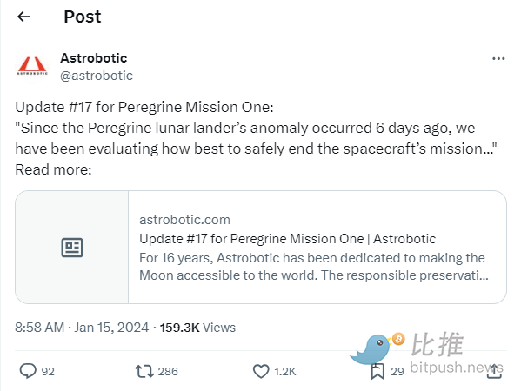
Task: Click the 8:58 AM timestamp
Action: pos(39,328)
